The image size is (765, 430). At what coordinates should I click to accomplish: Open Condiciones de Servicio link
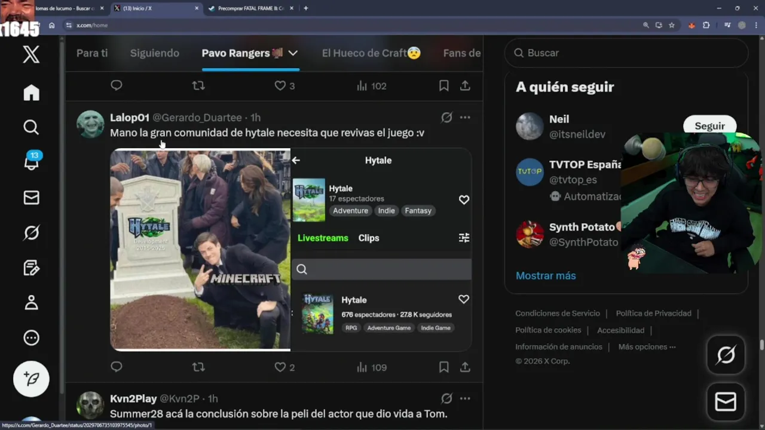point(558,314)
